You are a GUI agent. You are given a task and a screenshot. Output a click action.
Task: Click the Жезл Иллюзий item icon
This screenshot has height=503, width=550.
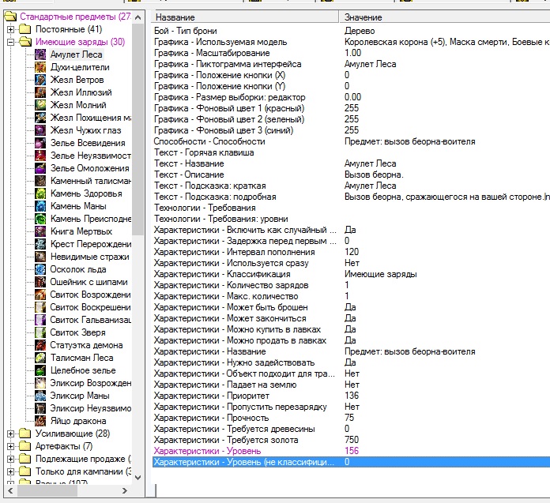(40, 92)
